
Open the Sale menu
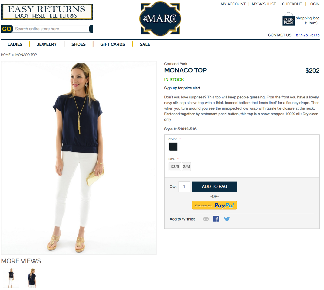click(x=145, y=44)
